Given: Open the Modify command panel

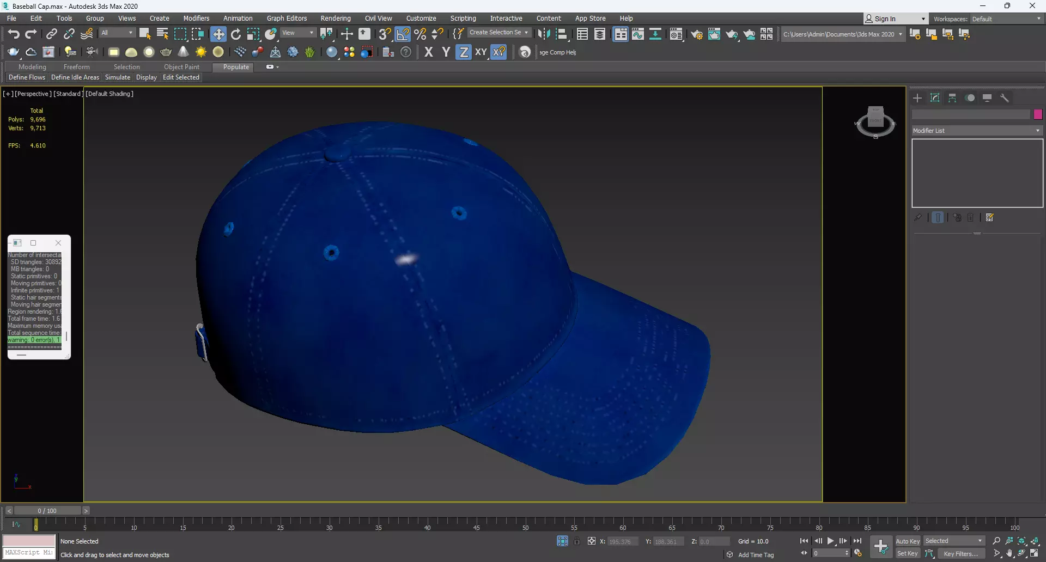Looking at the screenshot, I should click(x=935, y=98).
